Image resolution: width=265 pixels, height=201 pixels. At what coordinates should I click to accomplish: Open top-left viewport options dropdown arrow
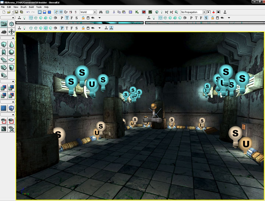pyautogui.click(x=99, y=18)
